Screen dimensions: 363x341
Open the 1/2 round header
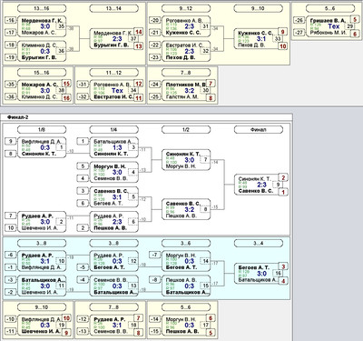coord(186,130)
